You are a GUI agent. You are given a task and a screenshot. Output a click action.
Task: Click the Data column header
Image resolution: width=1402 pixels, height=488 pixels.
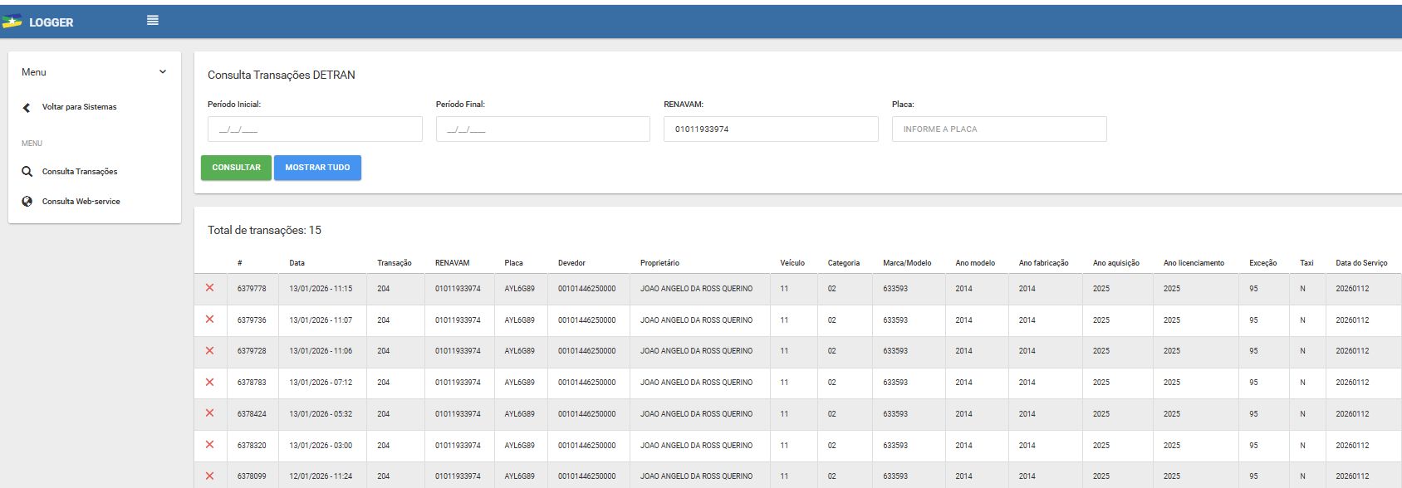pos(297,263)
